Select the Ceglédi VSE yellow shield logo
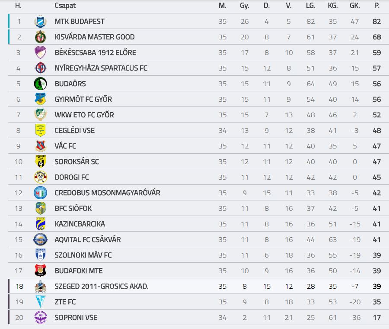This screenshot has width=389, height=329. click(40, 130)
